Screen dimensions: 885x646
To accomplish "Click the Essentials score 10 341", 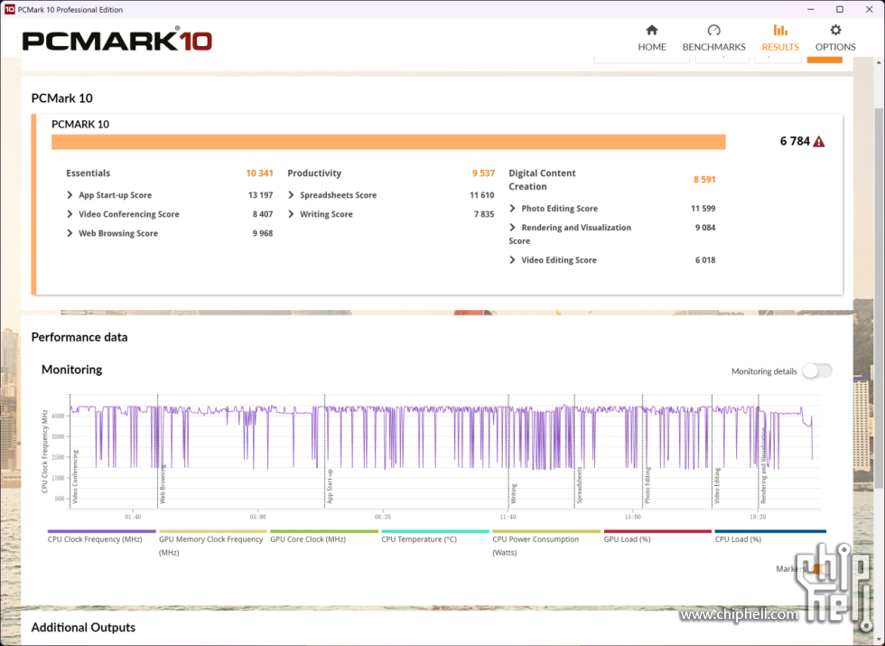I will [259, 173].
